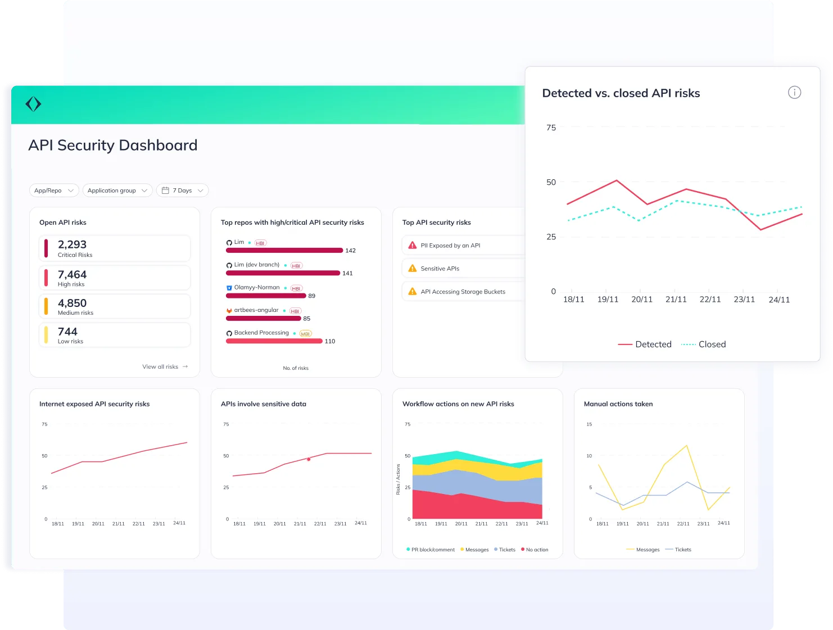Click the GitHub icon next to the Lim repo
The image size is (833, 630).
[229, 242]
